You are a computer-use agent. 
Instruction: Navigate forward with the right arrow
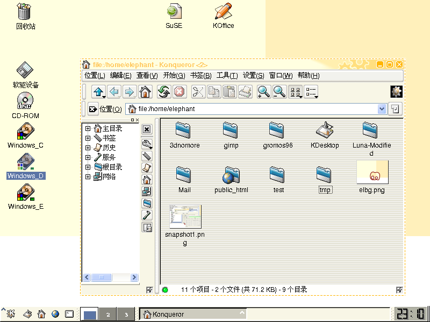click(130, 92)
